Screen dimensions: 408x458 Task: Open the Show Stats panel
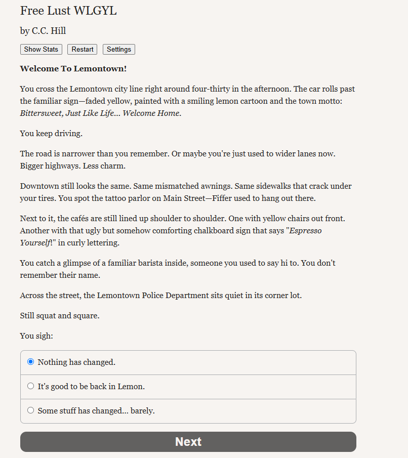pos(41,50)
